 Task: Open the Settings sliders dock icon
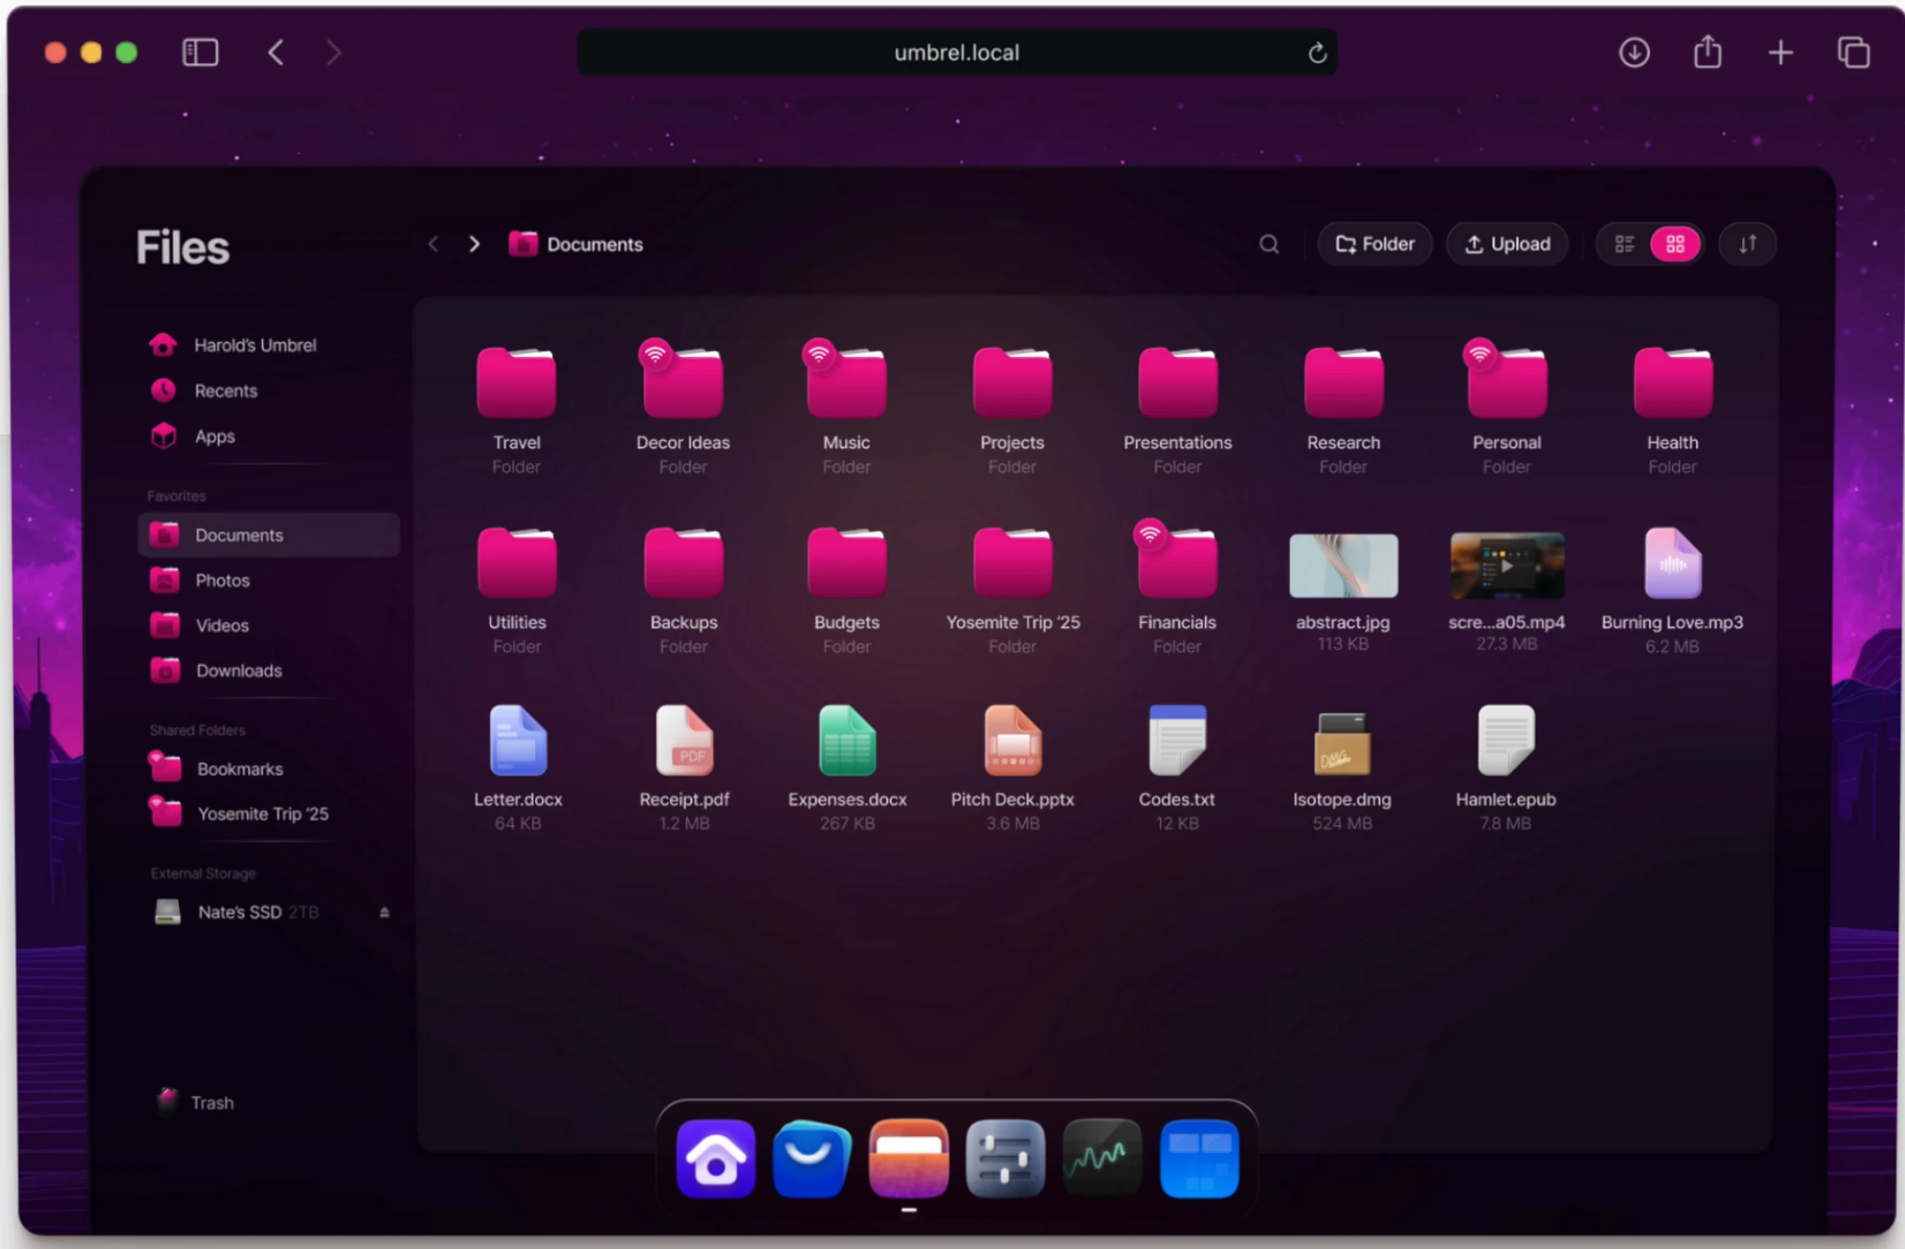point(1005,1159)
